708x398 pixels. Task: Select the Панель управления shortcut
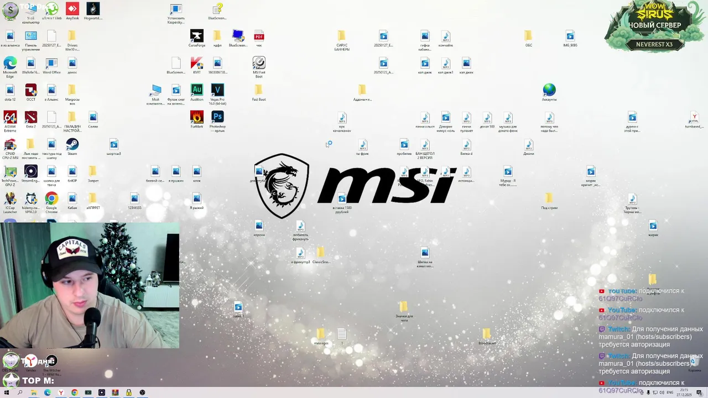(31, 40)
